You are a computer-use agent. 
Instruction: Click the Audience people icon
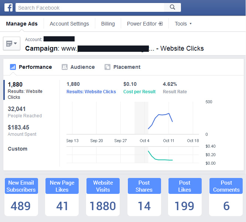point(65,67)
